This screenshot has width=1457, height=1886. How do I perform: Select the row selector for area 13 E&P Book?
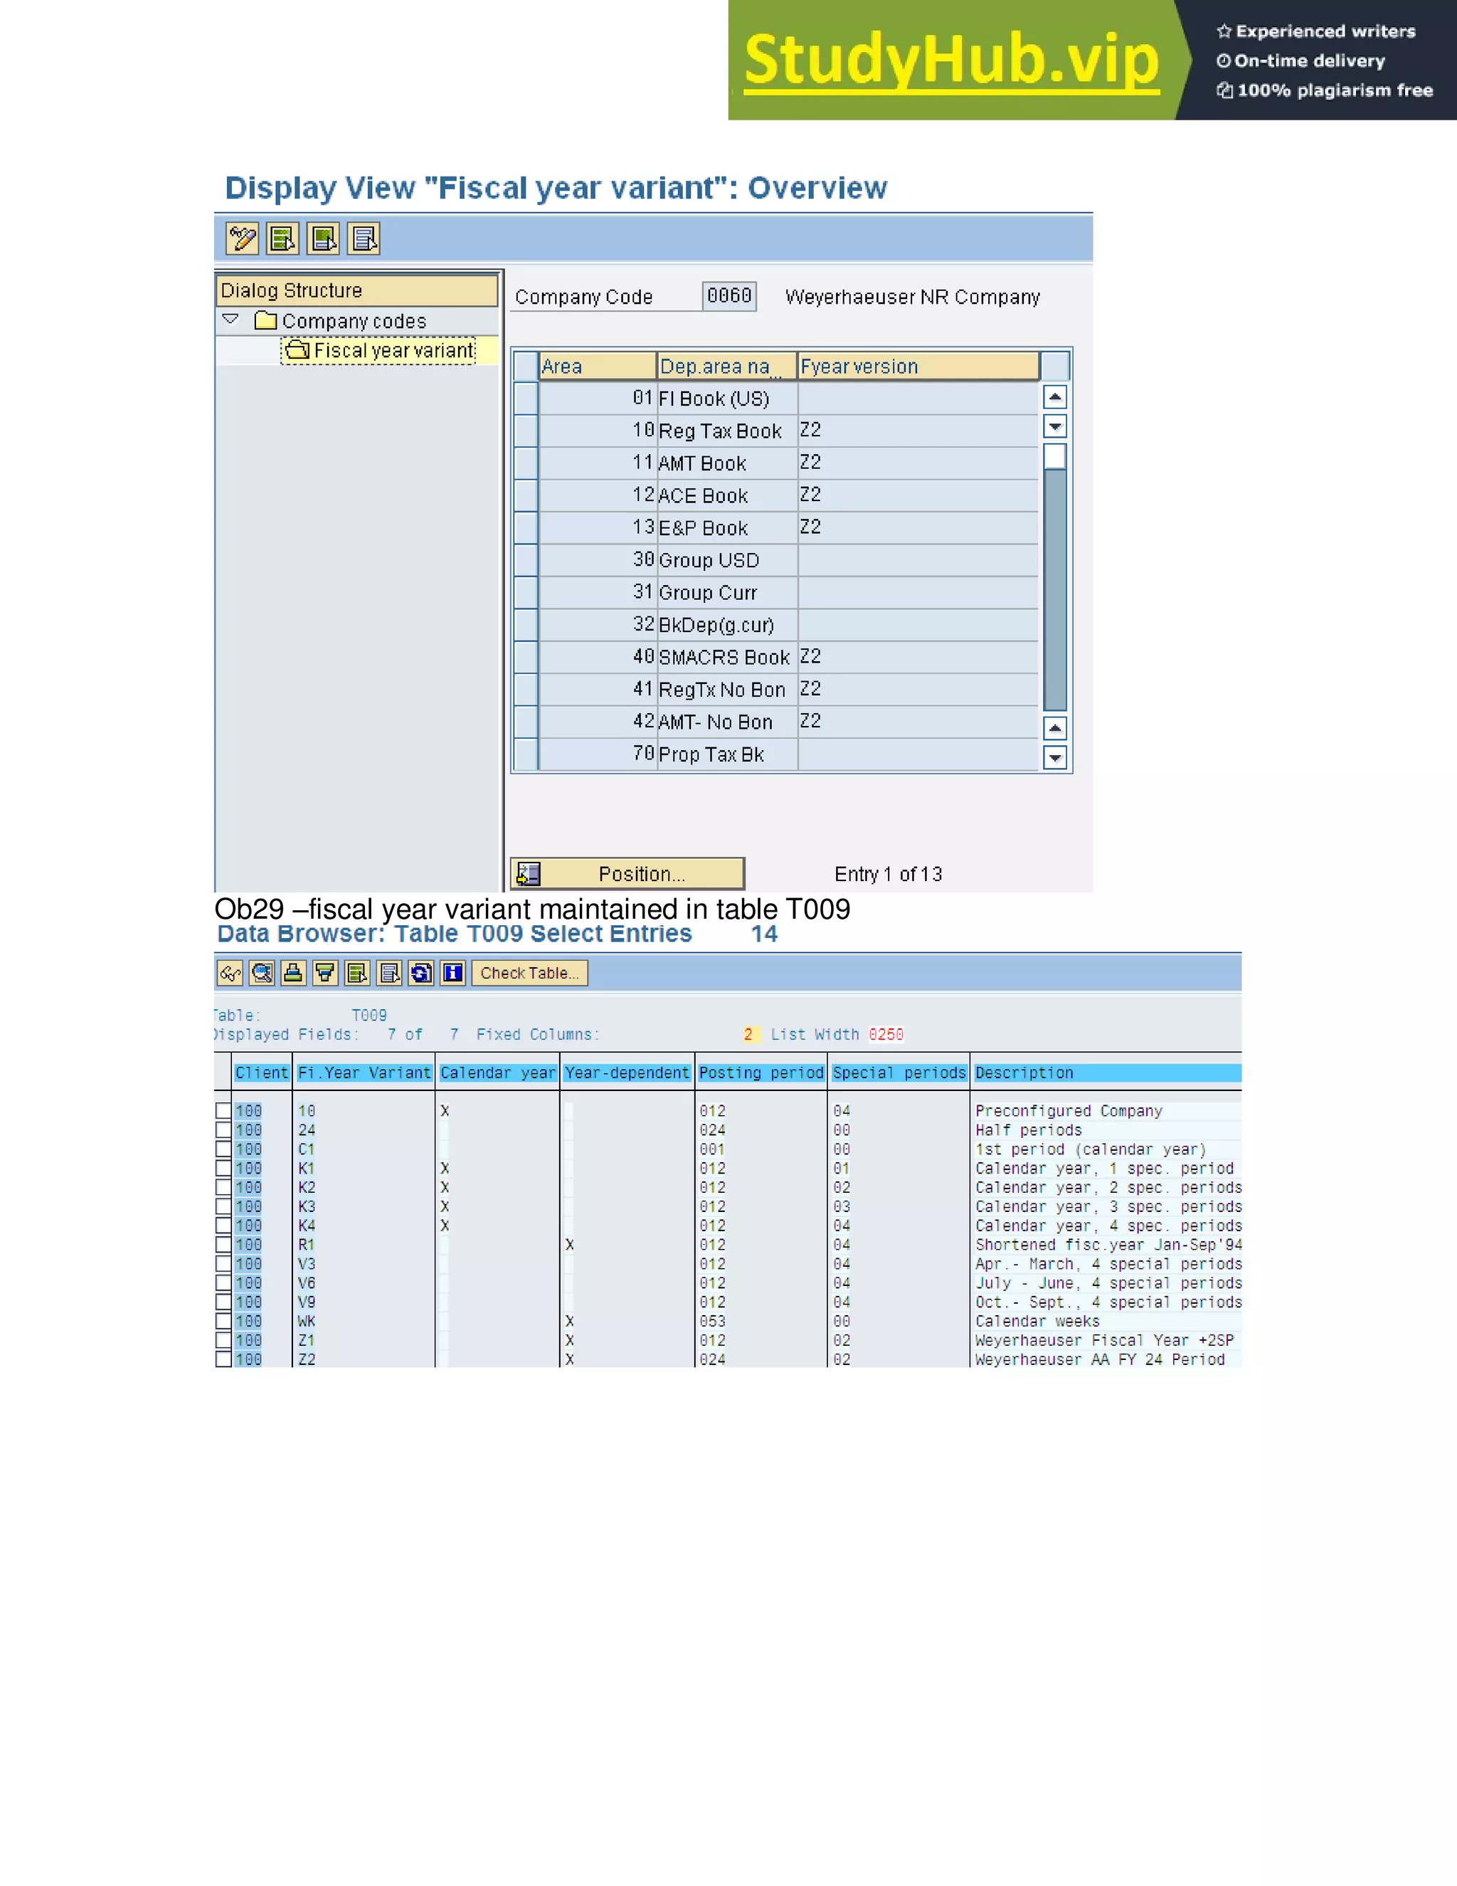pyautogui.click(x=526, y=527)
